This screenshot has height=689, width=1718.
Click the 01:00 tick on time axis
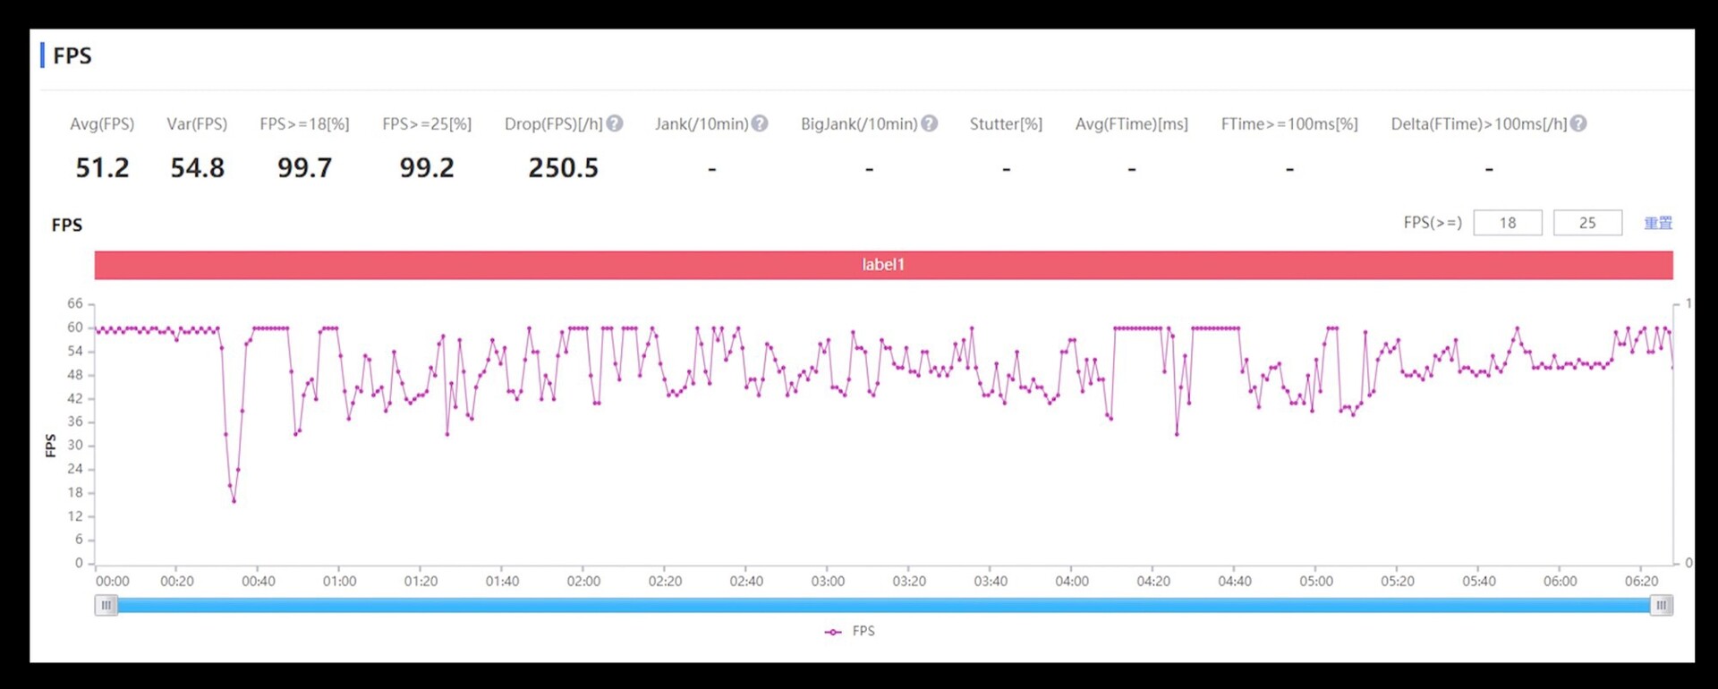339,582
